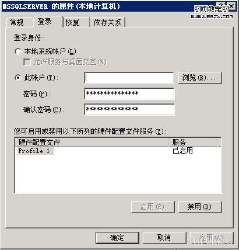Click the 禁用 button

[x=200, y=207]
